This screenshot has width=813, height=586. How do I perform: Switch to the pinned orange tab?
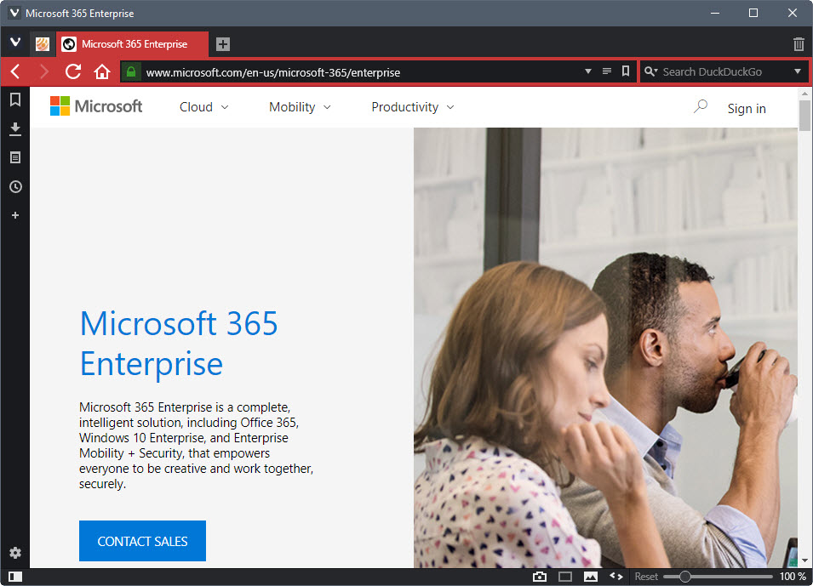(x=43, y=44)
